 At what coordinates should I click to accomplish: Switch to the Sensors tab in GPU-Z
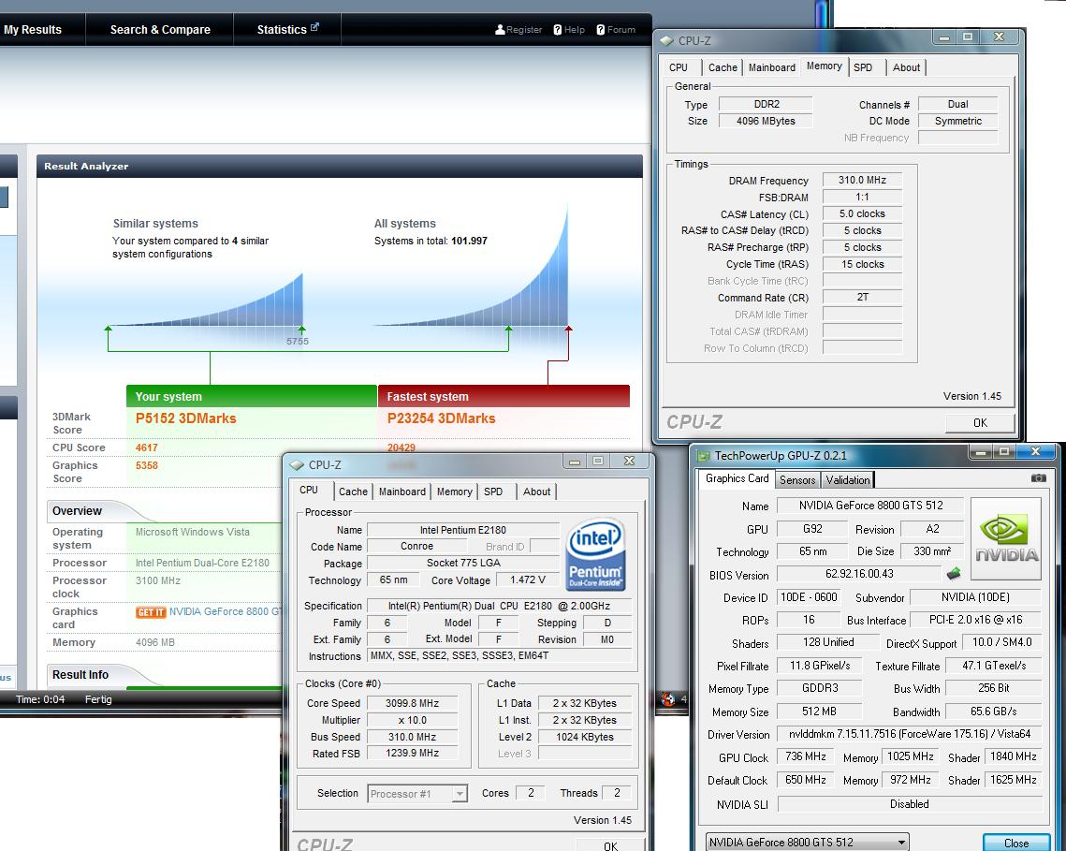click(796, 479)
